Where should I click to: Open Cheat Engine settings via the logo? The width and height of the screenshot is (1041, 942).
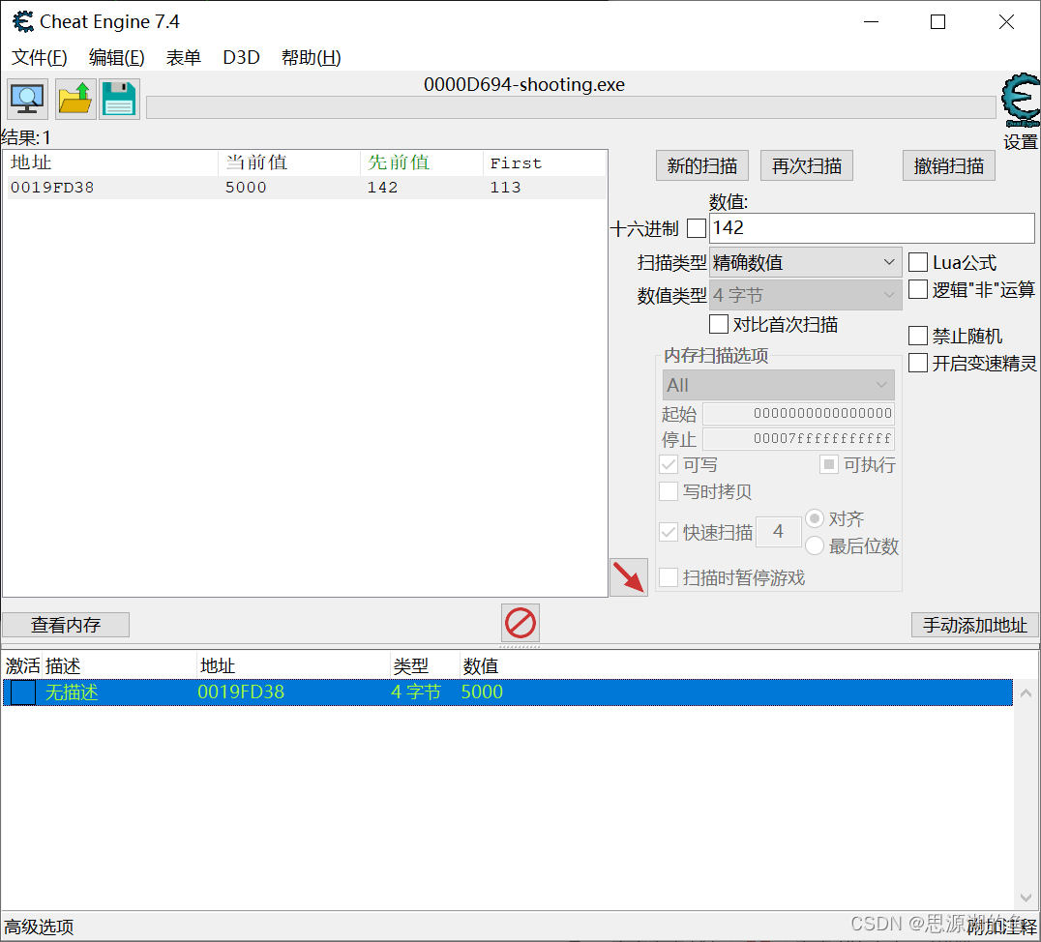point(1020,100)
